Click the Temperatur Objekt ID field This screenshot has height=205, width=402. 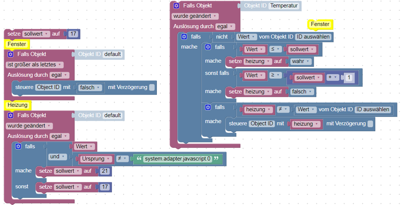click(x=284, y=6)
